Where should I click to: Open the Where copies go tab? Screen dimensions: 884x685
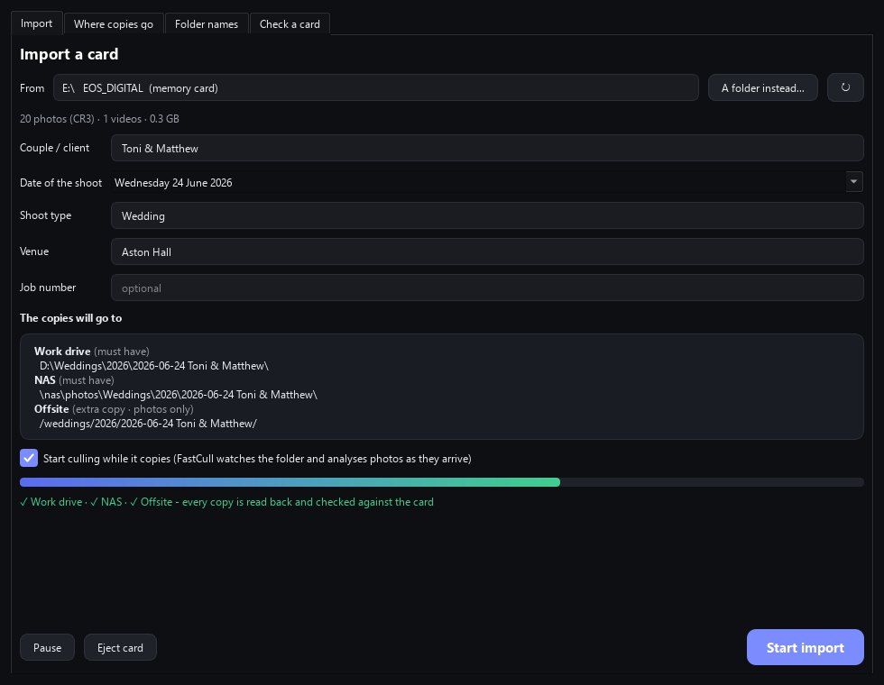coord(114,24)
